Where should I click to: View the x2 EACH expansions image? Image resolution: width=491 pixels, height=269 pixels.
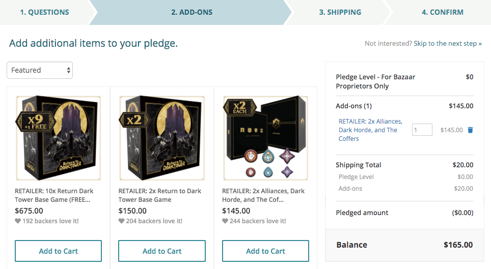265,138
